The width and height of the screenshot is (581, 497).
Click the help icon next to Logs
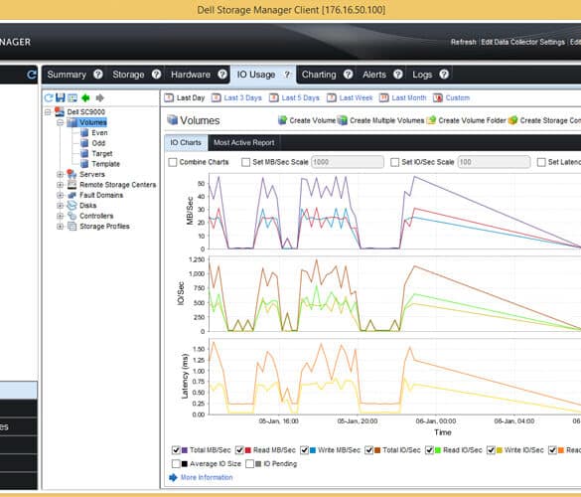(x=444, y=75)
